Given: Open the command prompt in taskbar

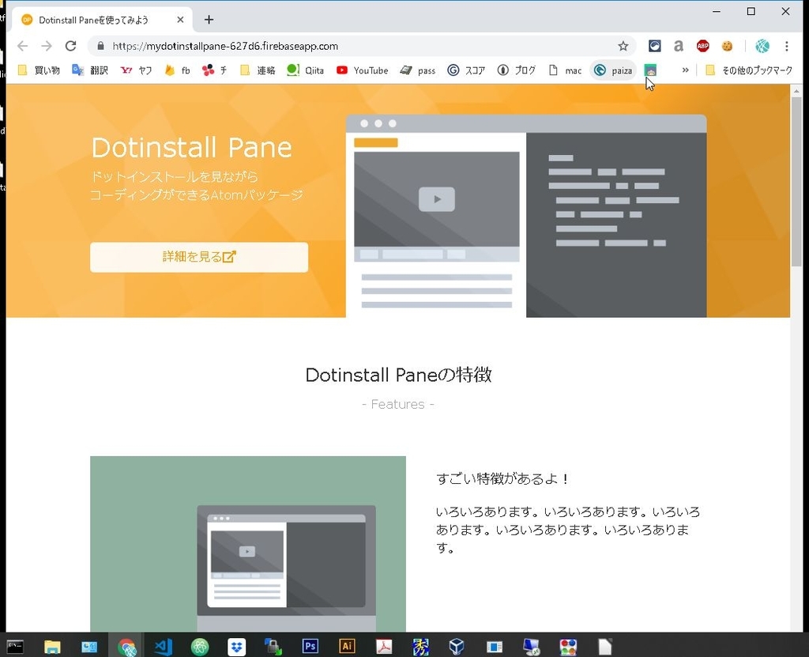Looking at the screenshot, I should pos(15,646).
